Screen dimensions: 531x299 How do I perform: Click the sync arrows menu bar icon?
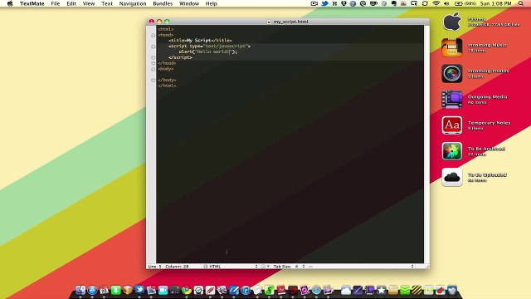pyautogui.click(x=425, y=3)
